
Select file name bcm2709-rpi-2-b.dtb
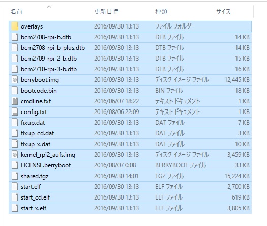point(49,59)
